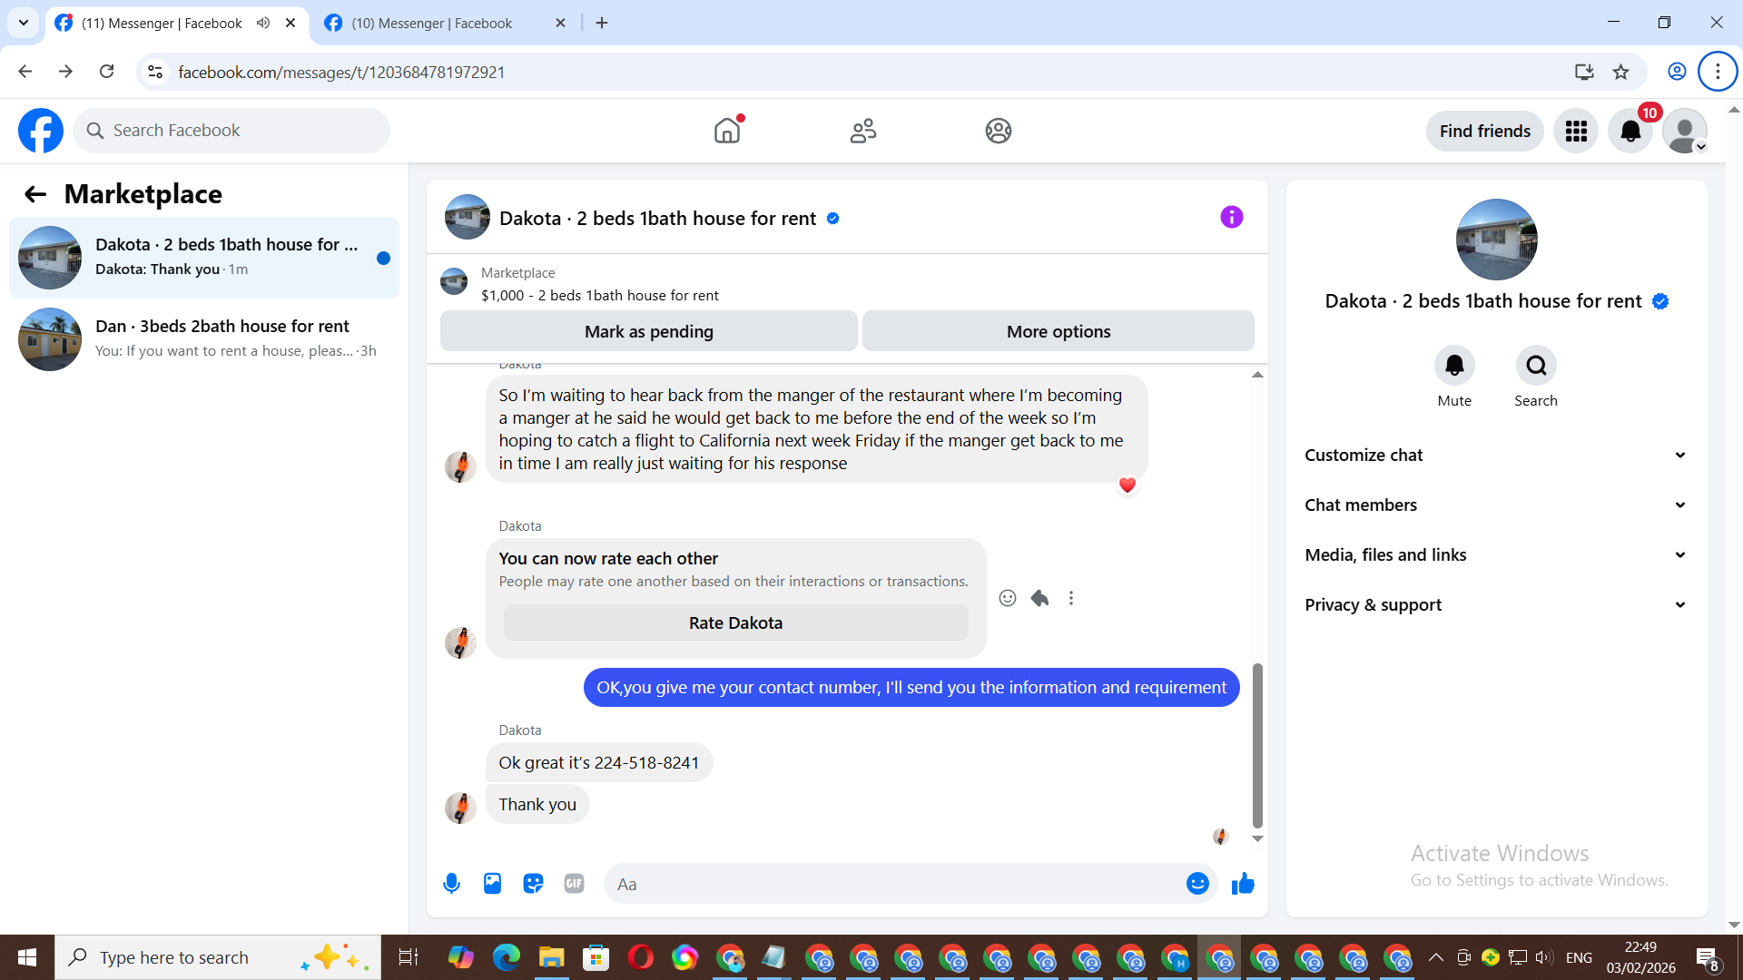Click the voice clip microphone icon

tap(451, 883)
